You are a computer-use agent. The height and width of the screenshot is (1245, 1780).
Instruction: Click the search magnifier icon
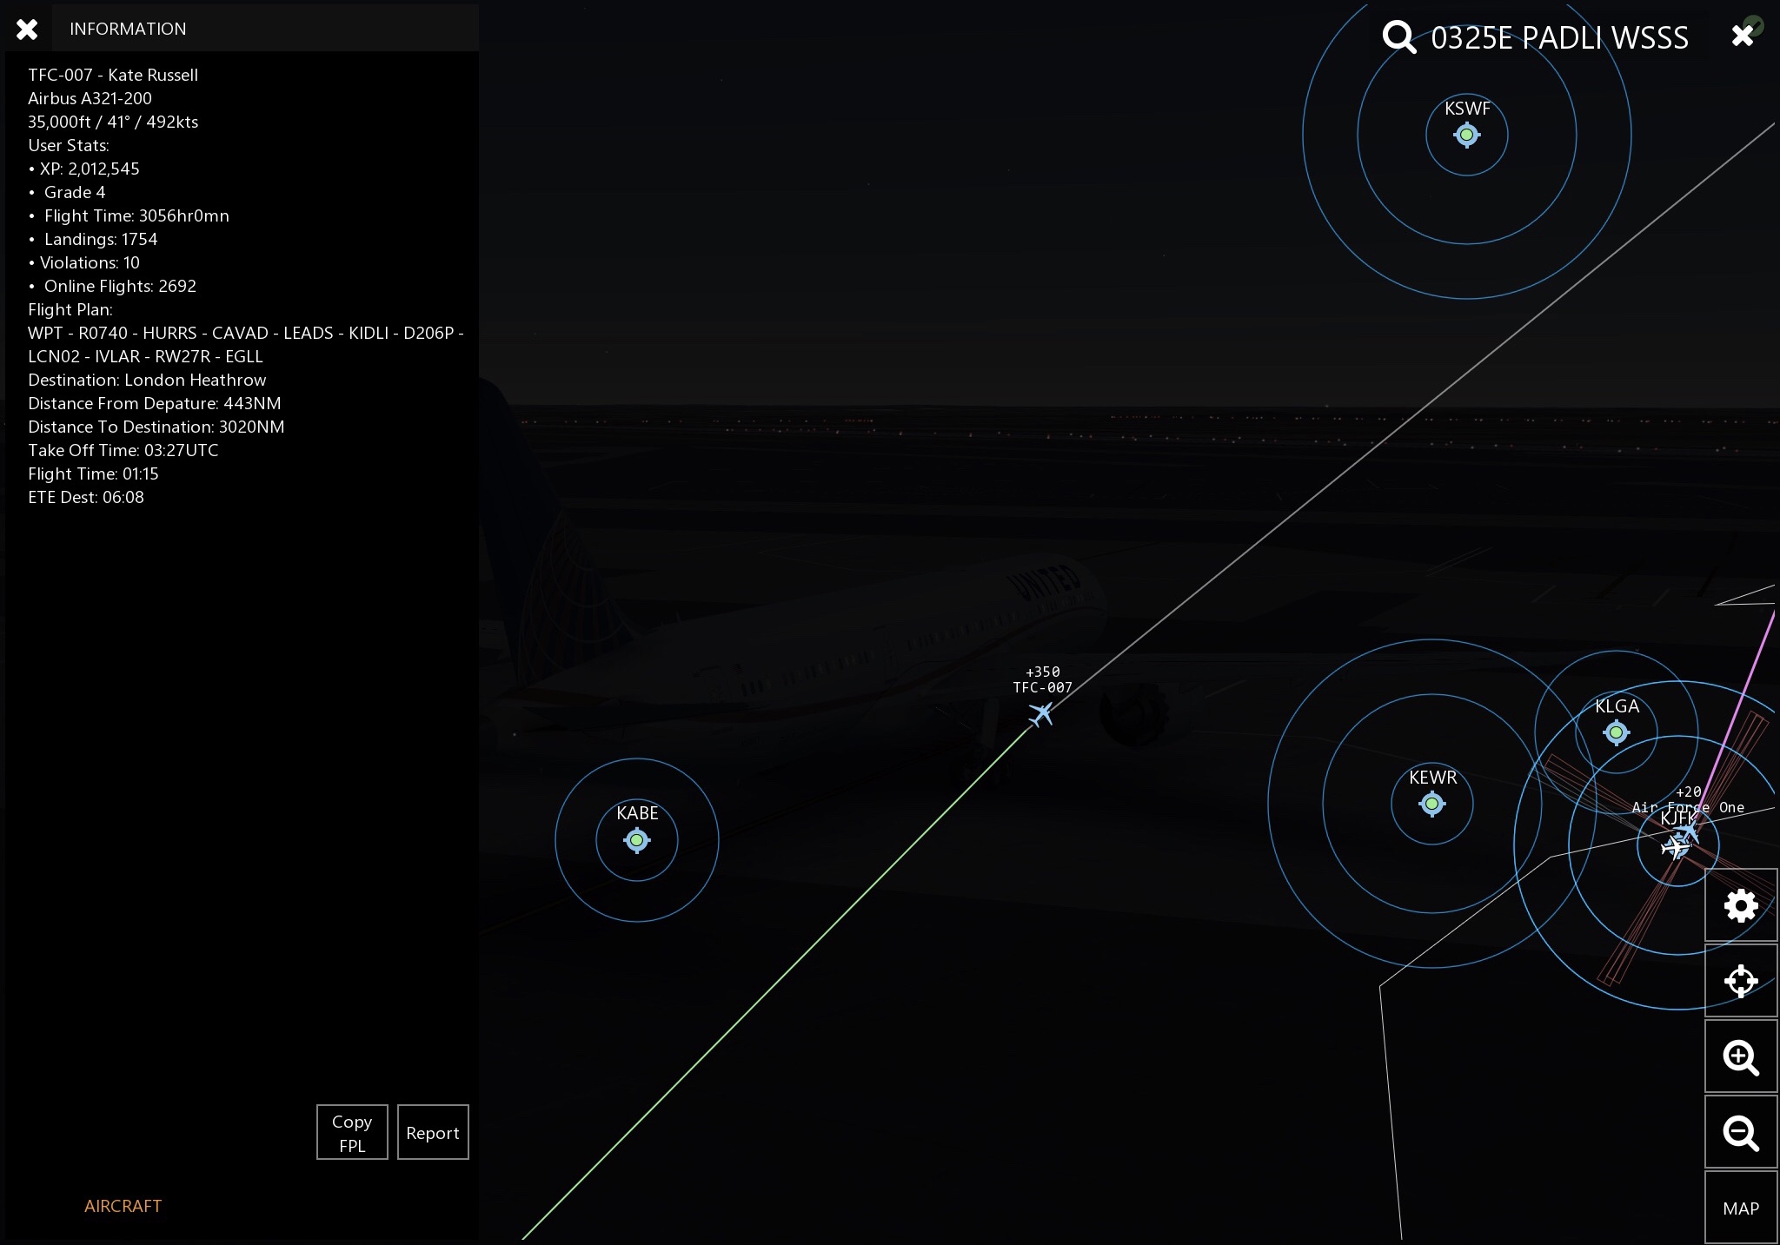(1398, 37)
